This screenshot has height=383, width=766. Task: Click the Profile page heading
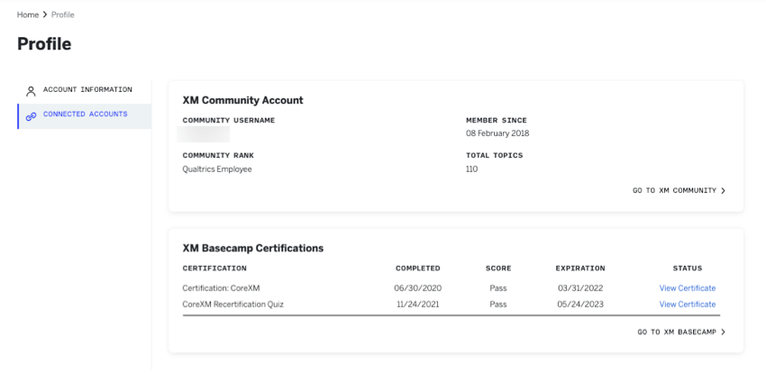44,44
